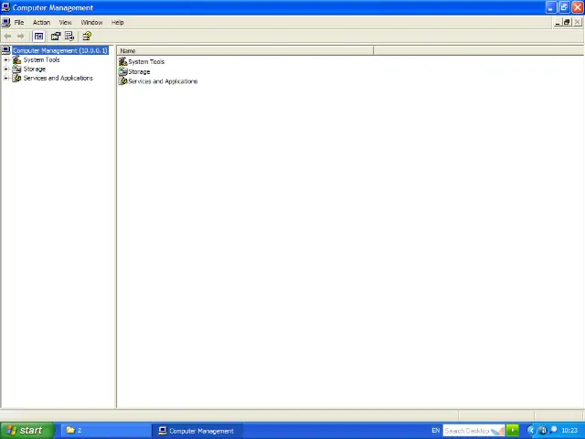Open the Help menu

(118, 22)
